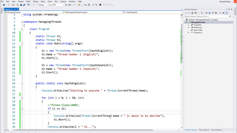The width and height of the screenshot is (237, 133).
Task: Save the current file with Save icon
Action: [x=21, y=5]
